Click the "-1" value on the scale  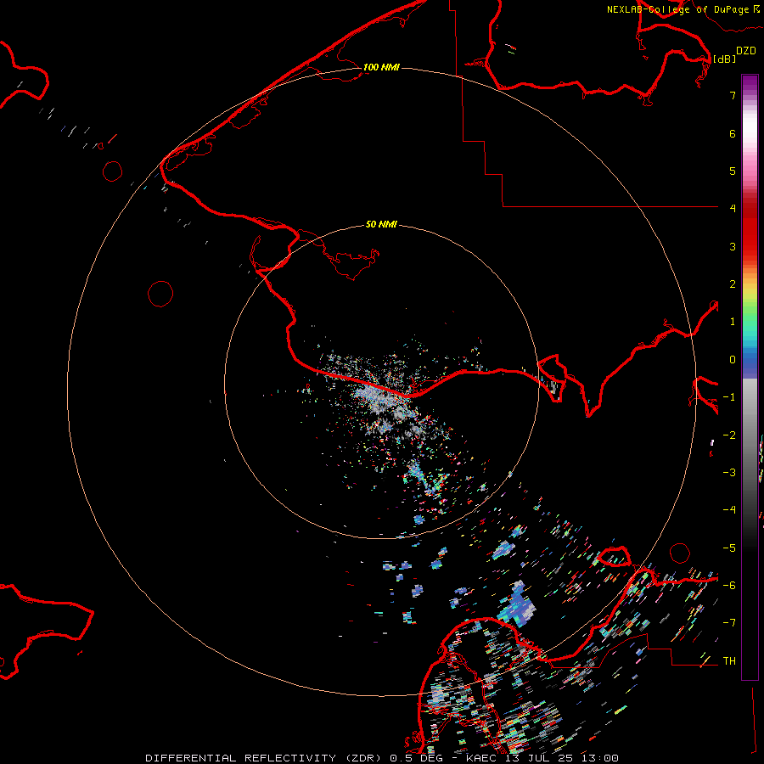pos(729,397)
